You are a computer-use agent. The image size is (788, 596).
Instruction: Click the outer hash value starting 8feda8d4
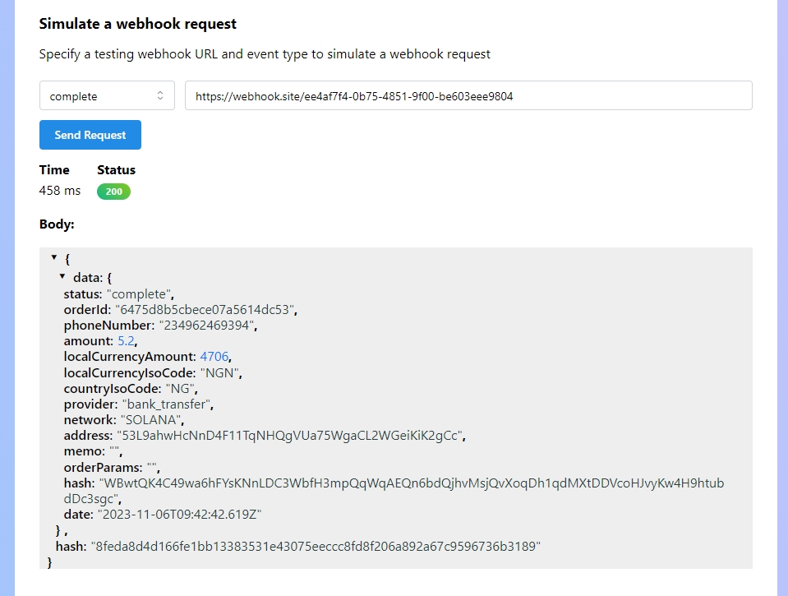pyautogui.click(x=316, y=546)
